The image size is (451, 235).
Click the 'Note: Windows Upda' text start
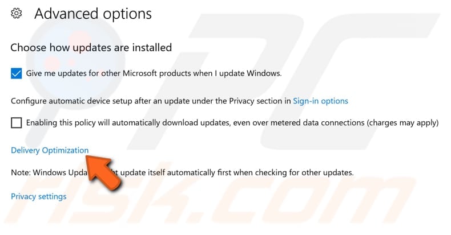(x=49, y=172)
